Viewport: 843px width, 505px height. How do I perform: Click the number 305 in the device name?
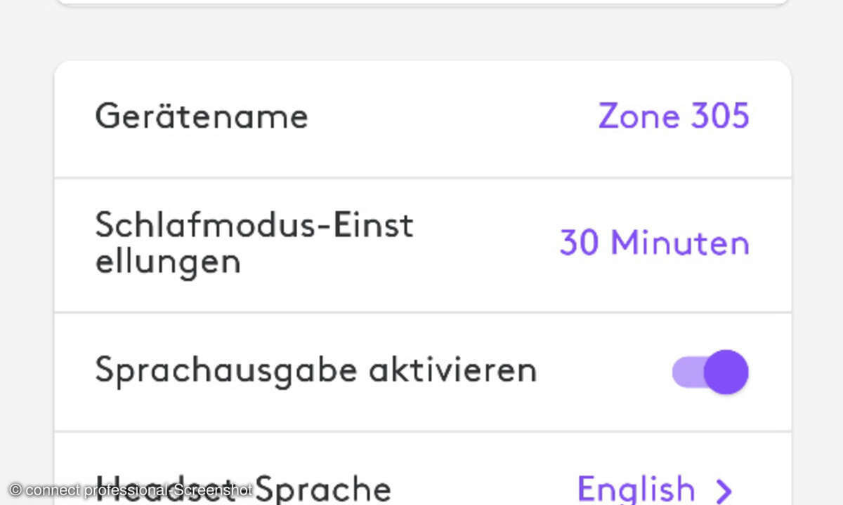(x=720, y=116)
